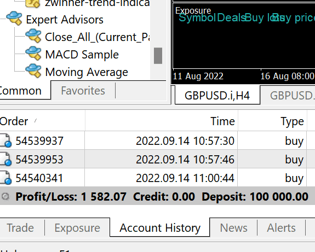
Task: Click the Profit/Loss: 1 582.07 value
Action: point(71,197)
